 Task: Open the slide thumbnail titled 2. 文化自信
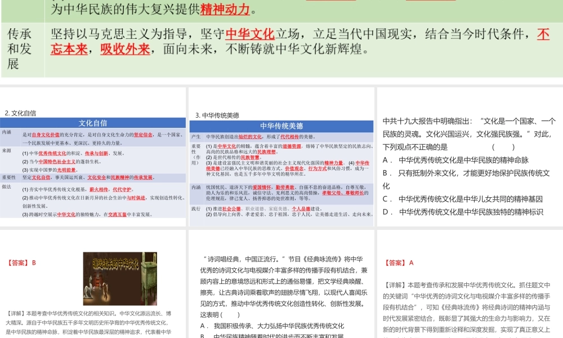point(93,157)
